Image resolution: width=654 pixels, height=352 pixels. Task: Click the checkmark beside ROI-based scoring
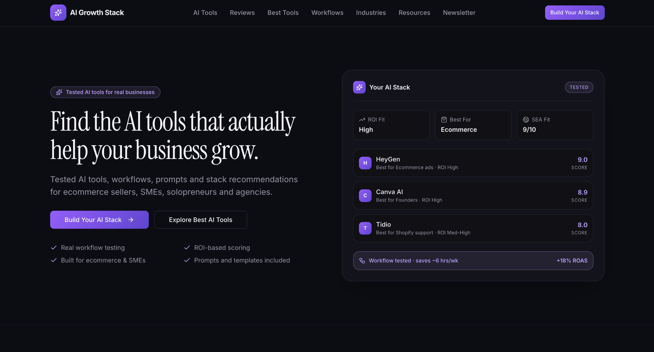tap(187, 248)
